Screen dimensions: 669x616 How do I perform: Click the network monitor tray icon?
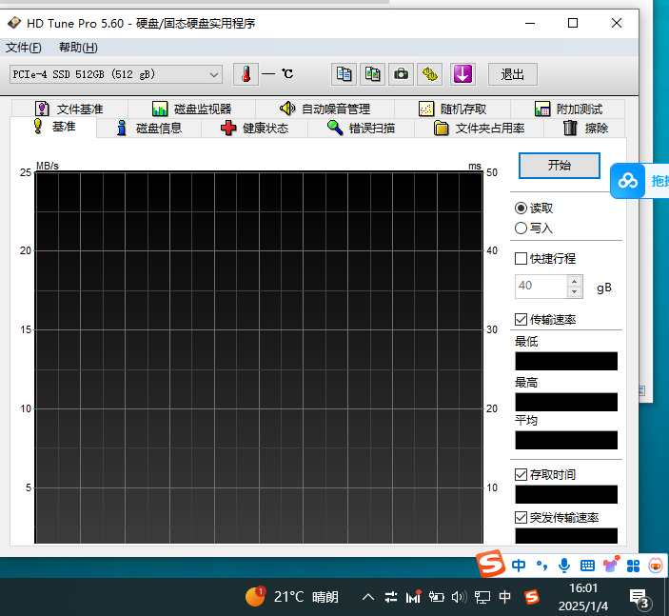(x=482, y=597)
